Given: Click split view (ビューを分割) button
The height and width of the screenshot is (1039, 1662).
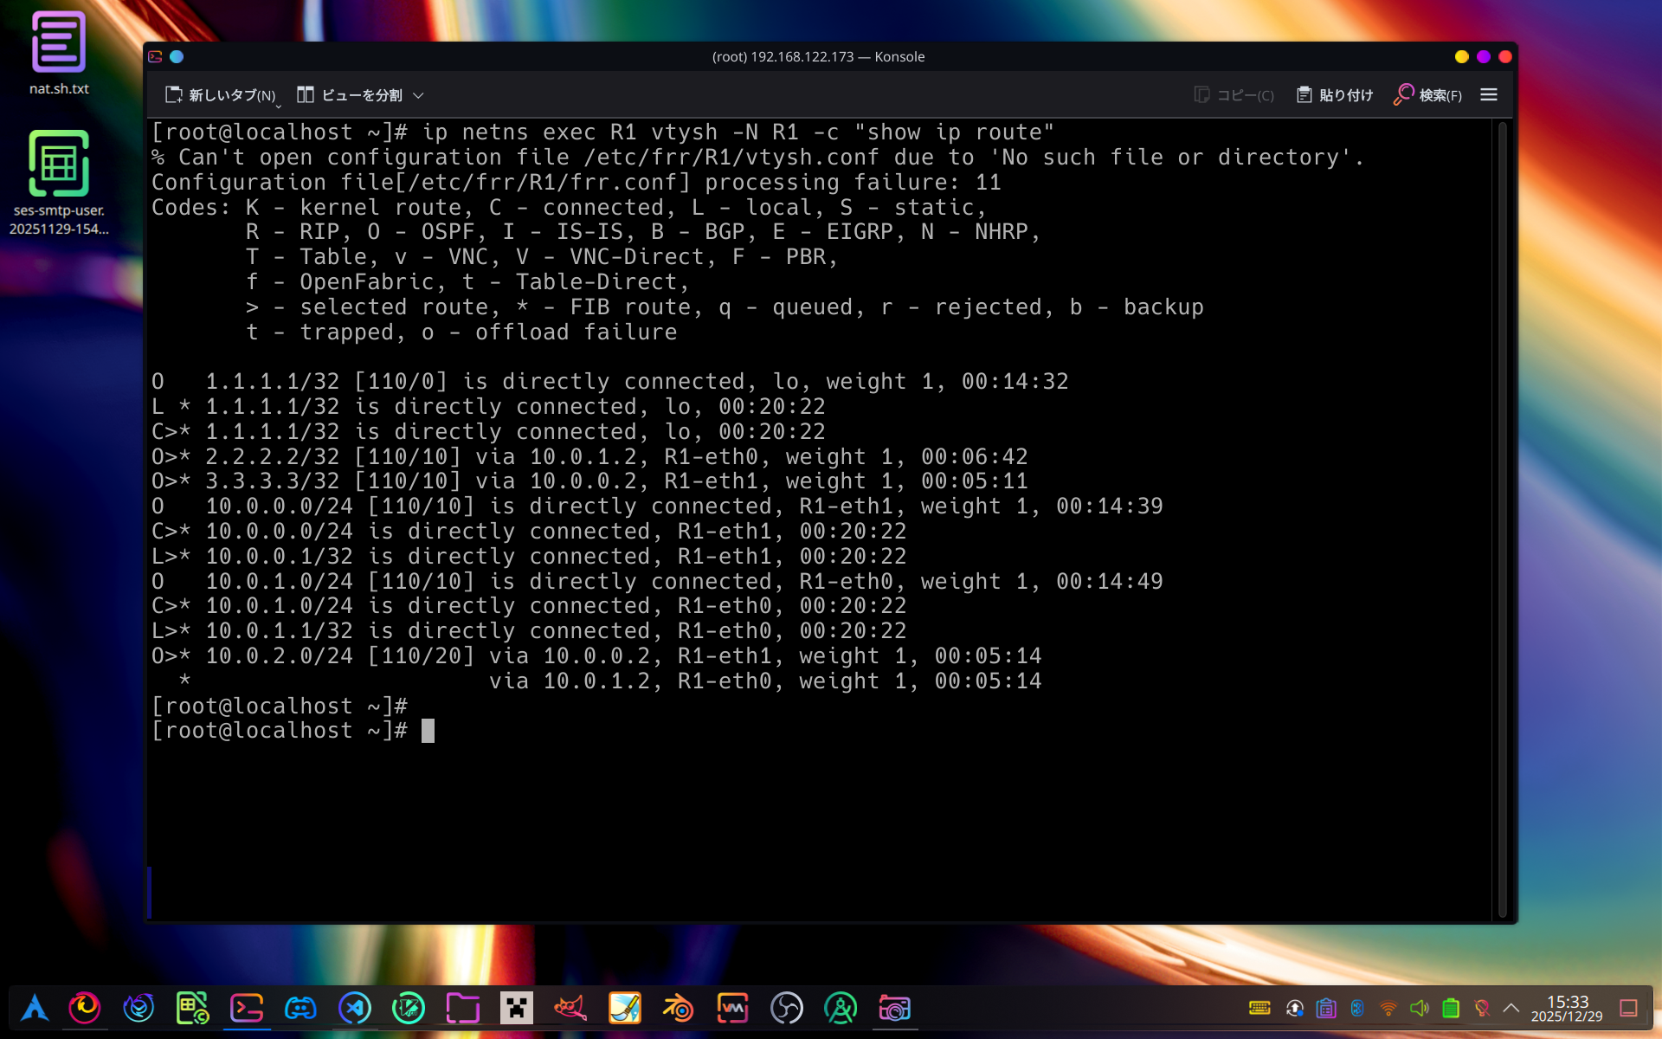Looking at the screenshot, I should point(350,95).
